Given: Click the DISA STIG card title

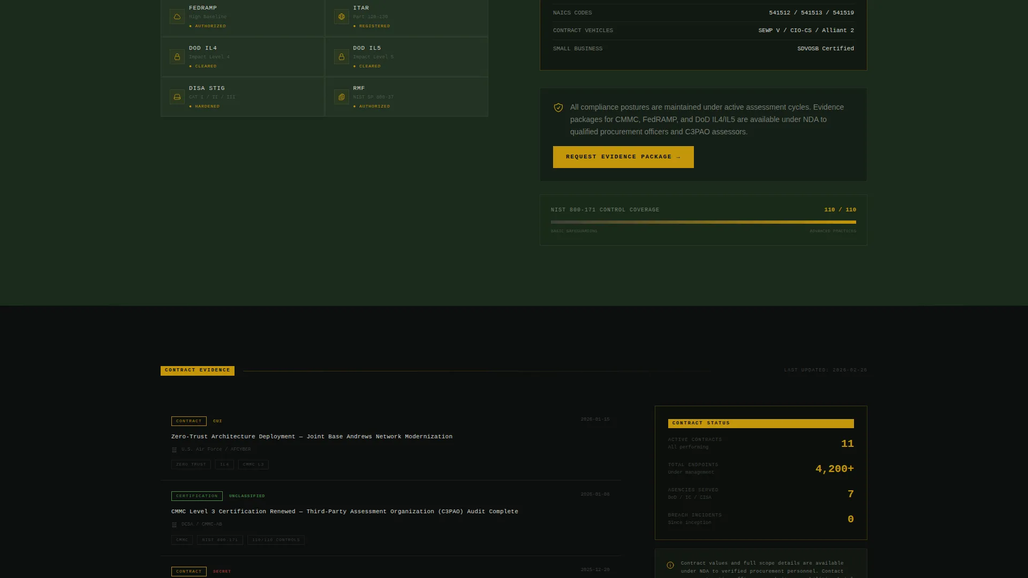Looking at the screenshot, I should point(207,88).
